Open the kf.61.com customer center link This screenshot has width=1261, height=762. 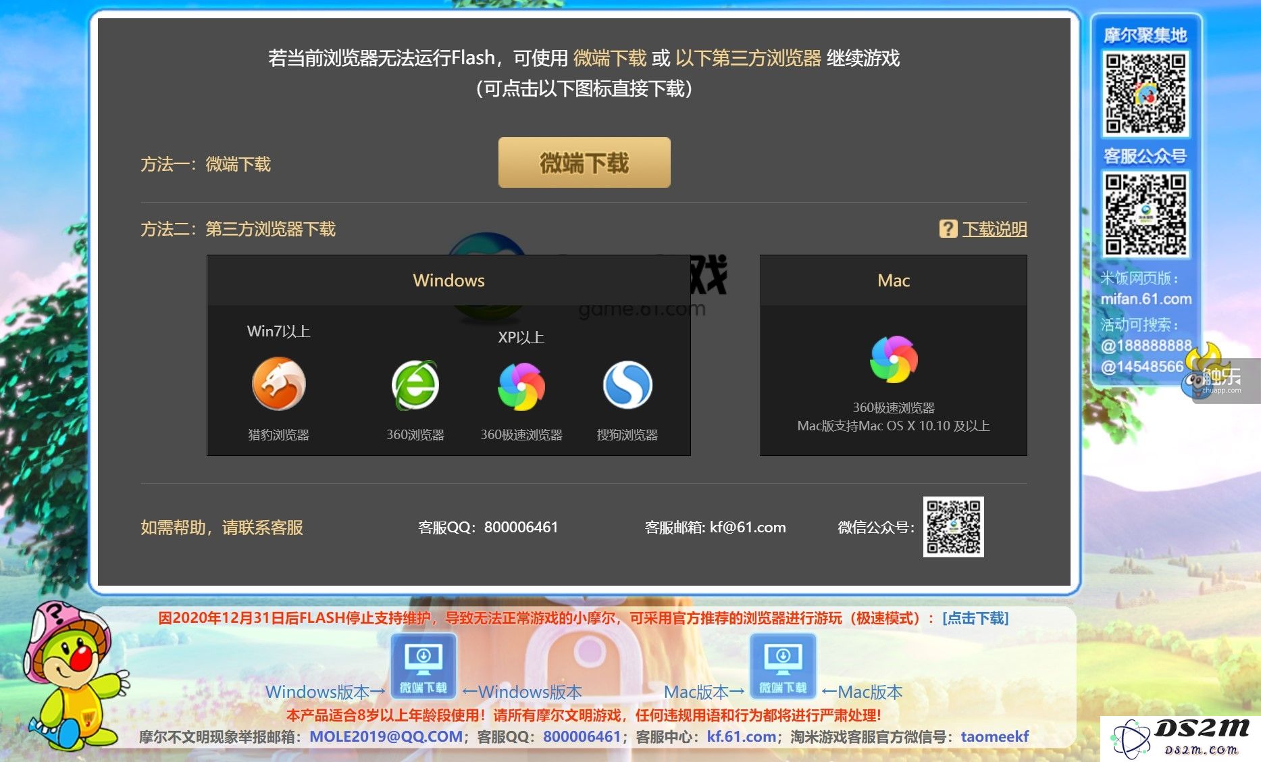[x=742, y=736]
